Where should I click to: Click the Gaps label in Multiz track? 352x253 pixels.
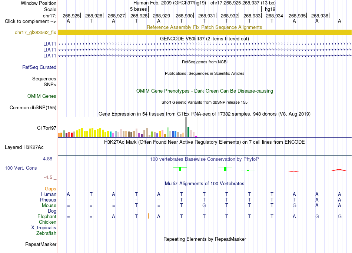click(50, 189)
